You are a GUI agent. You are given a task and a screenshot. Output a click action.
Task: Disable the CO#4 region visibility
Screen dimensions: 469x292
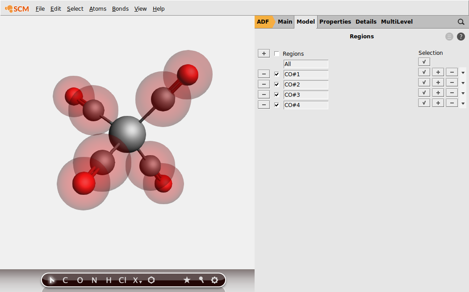coord(276,105)
